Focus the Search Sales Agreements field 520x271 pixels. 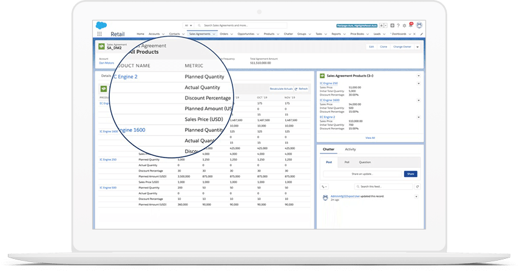point(241,25)
